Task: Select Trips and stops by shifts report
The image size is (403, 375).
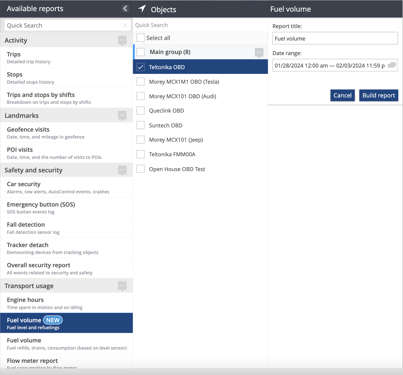Action: tap(66, 98)
